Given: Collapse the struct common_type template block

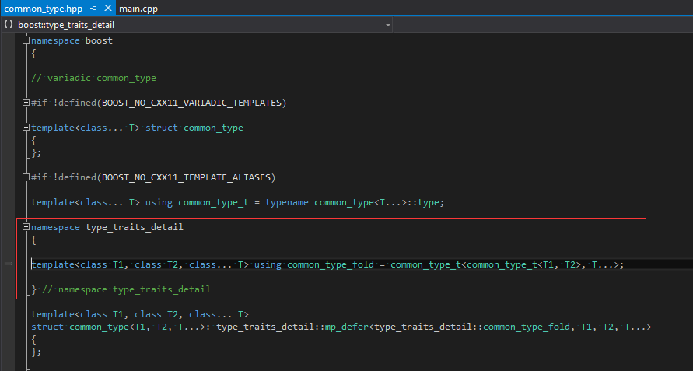Looking at the screenshot, I should click(26, 128).
